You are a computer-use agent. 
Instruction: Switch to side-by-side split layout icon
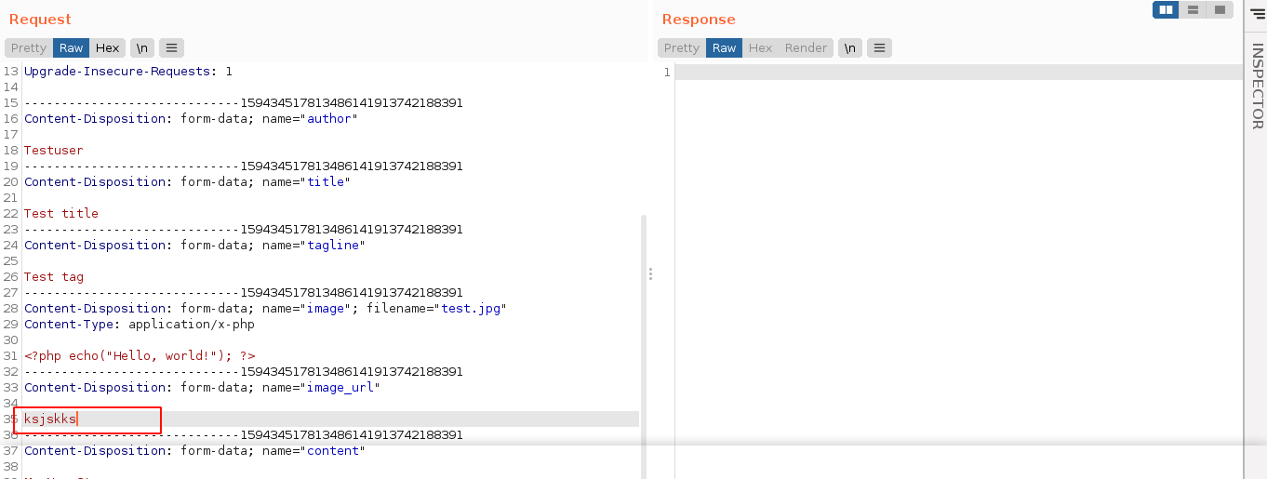pos(1166,10)
